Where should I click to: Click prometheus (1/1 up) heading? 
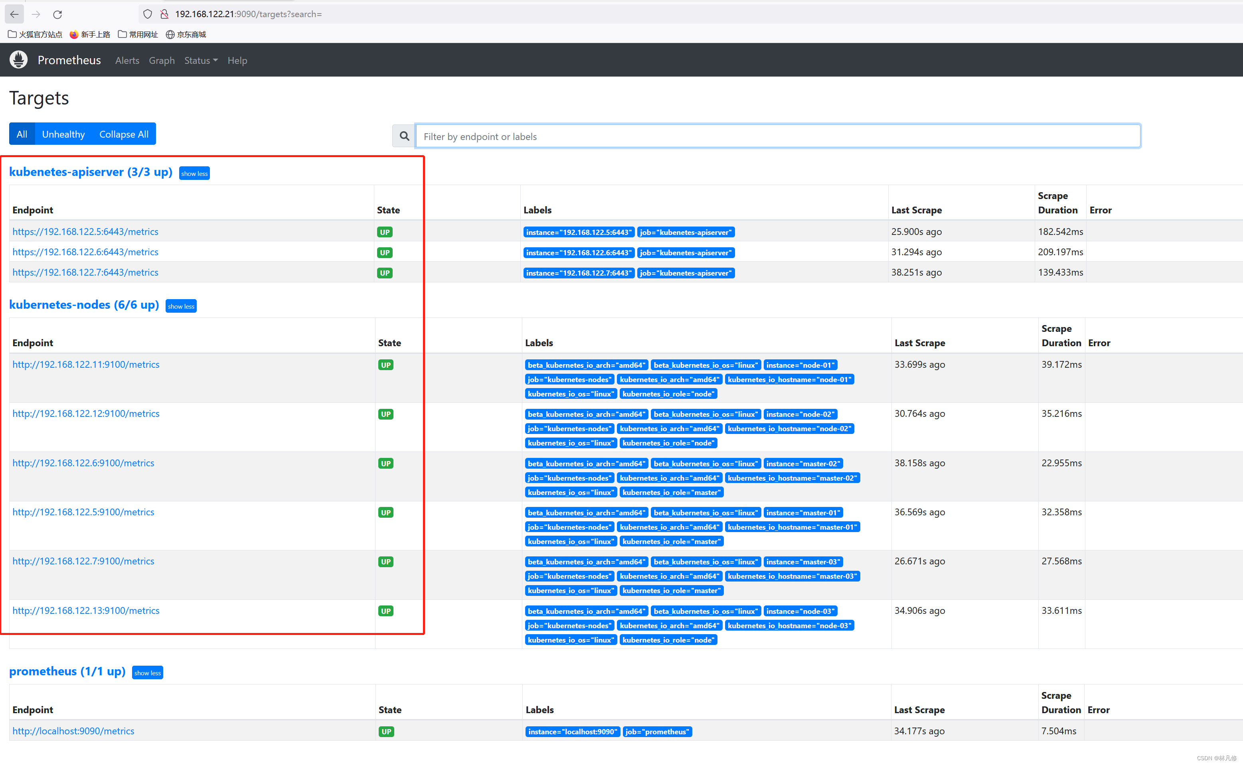coord(67,671)
